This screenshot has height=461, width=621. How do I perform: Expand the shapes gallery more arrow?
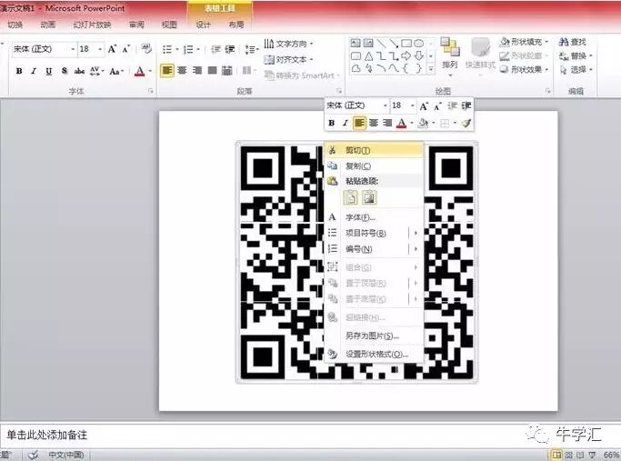(x=431, y=69)
